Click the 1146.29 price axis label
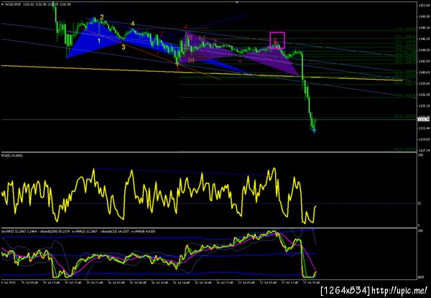The height and width of the screenshot is (298, 431). click(423, 39)
